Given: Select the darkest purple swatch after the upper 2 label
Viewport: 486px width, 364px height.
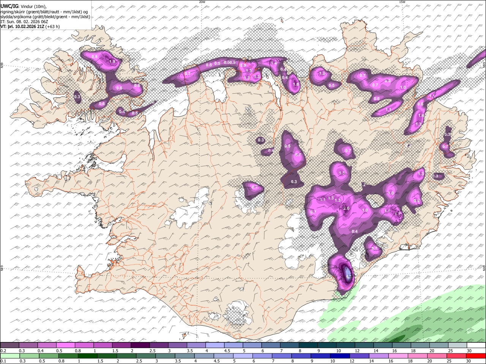Looking at the screenshot, I should [x=140, y=345].
